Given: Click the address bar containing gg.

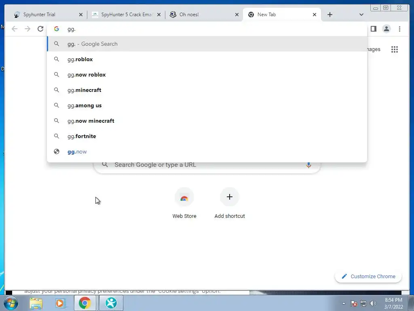Looking at the screenshot, I should point(207,29).
